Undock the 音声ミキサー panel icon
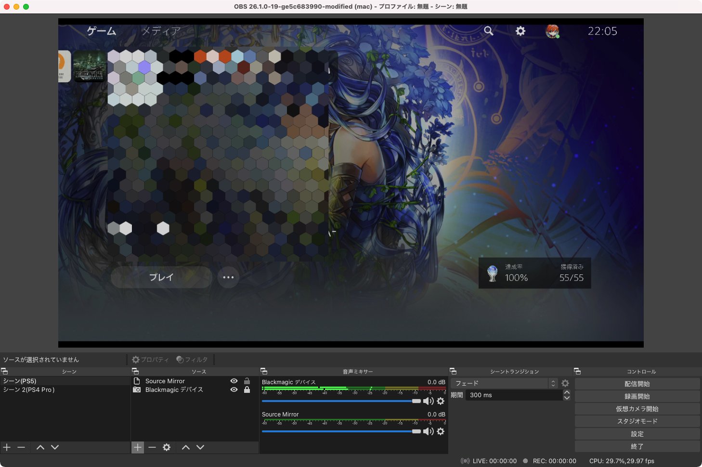The height and width of the screenshot is (467, 702). [x=264, y=371]
